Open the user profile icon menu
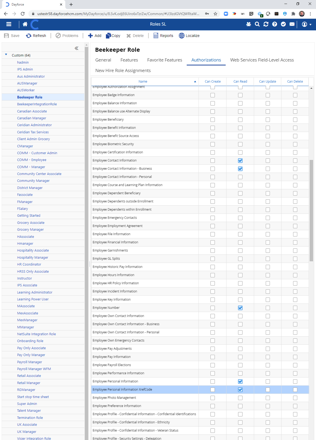Viewport: 316px width, 440px height. pos(307,24)
